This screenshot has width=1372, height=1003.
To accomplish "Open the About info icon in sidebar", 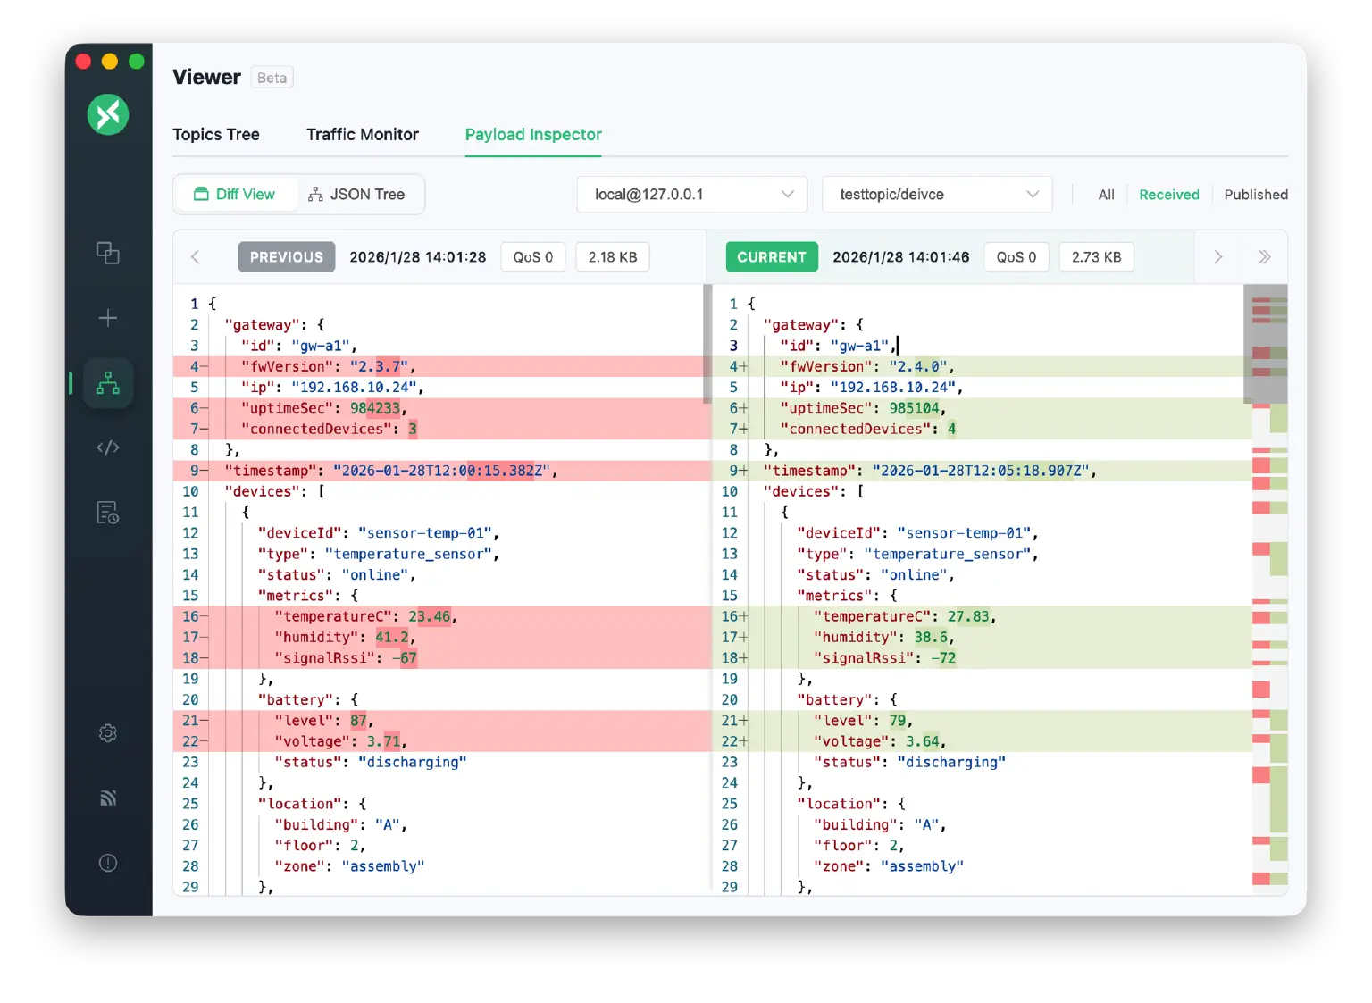I will coord(108,863).
